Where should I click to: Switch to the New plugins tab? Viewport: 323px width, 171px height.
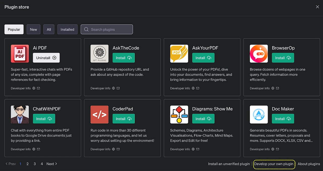(x=33, y=30)
